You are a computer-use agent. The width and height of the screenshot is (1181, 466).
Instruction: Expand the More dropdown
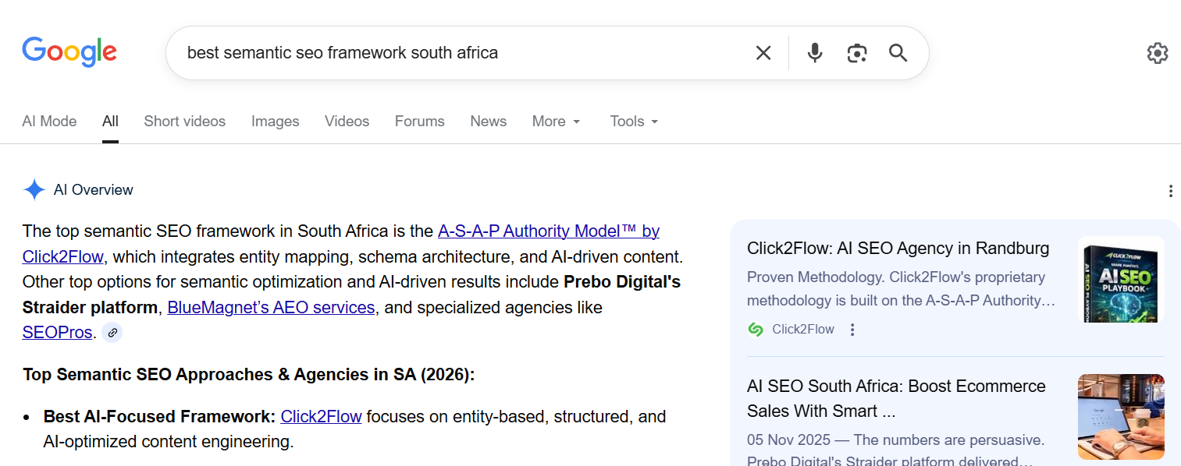(557, 122)
